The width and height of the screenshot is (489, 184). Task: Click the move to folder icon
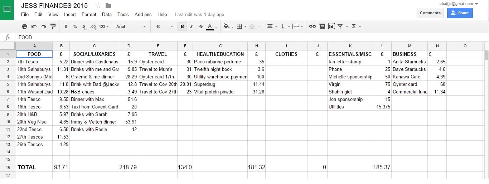click(x=108, y=6)
